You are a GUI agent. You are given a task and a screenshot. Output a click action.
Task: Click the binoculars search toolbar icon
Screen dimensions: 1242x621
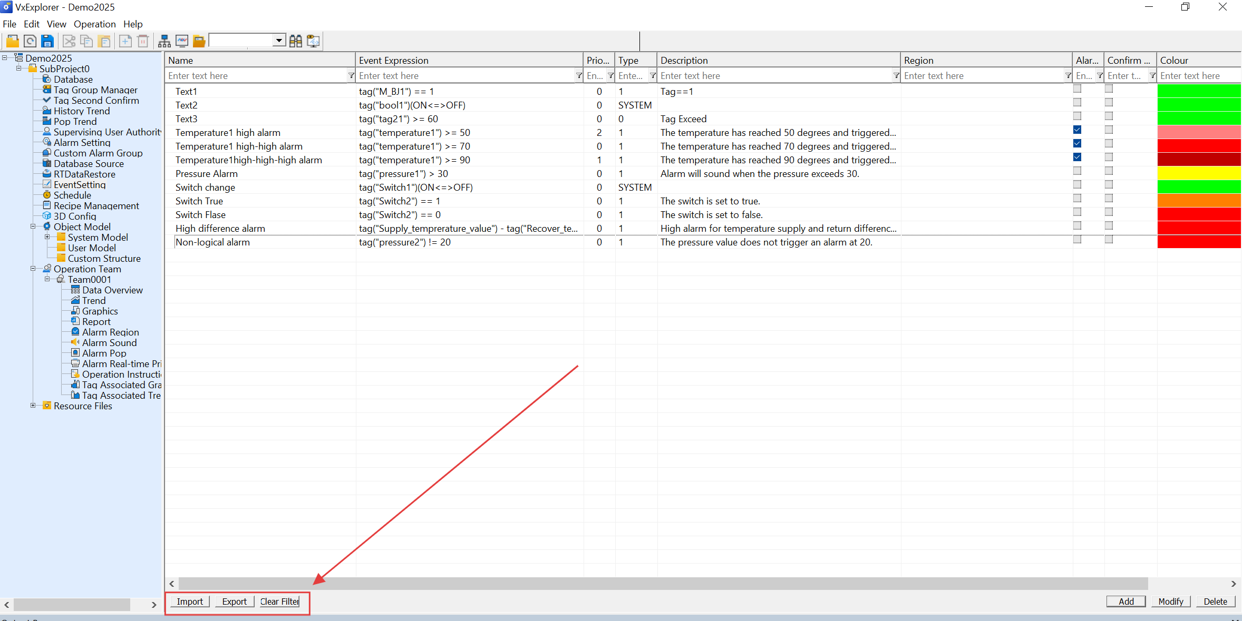click(296, 41)
